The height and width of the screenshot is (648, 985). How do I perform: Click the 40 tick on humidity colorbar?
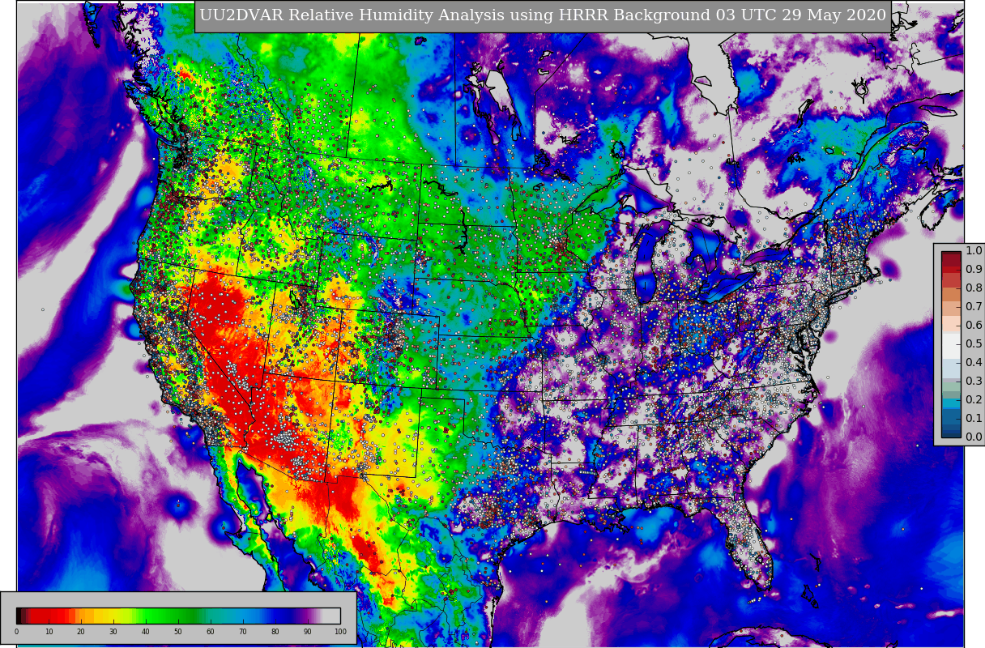(146, 631)
